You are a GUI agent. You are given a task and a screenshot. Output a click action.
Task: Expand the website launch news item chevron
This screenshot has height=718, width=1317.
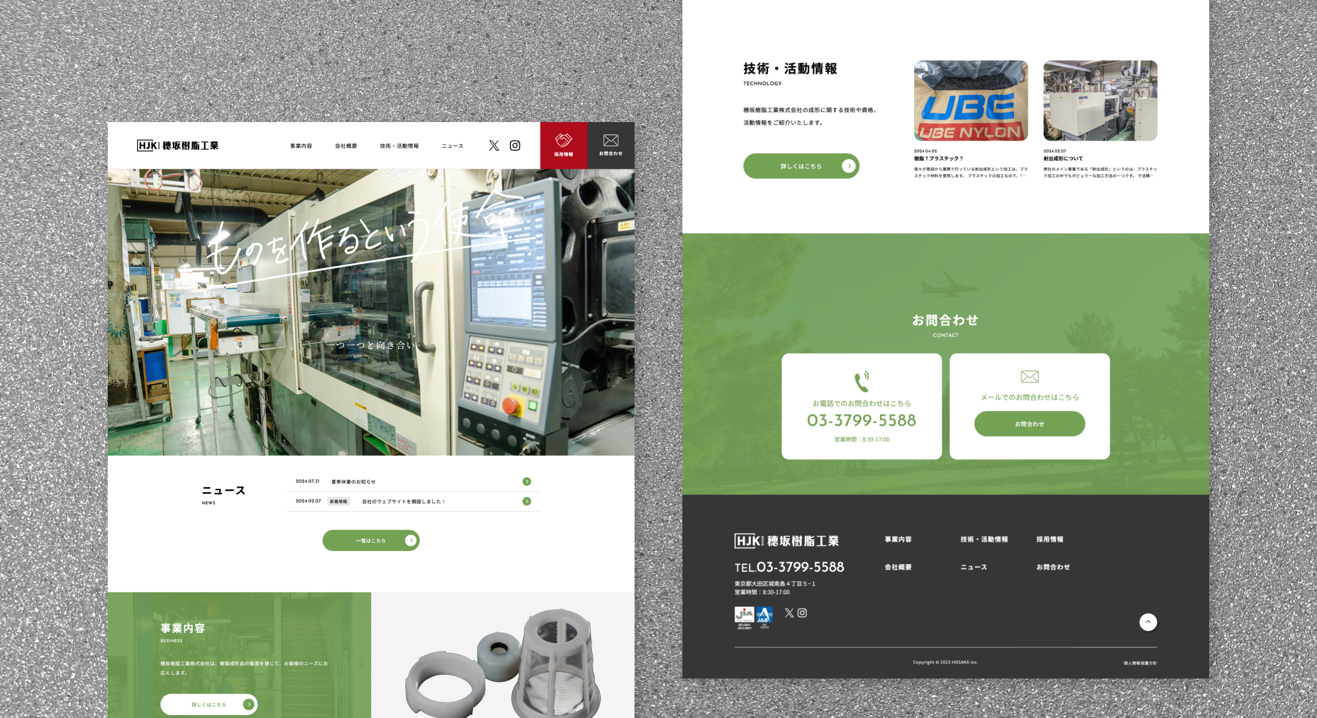point(527,501)
